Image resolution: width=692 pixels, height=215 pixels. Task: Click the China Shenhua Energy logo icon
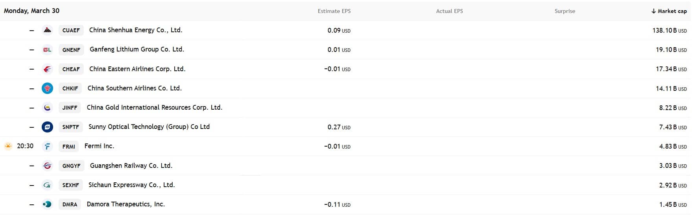point(47,30)
